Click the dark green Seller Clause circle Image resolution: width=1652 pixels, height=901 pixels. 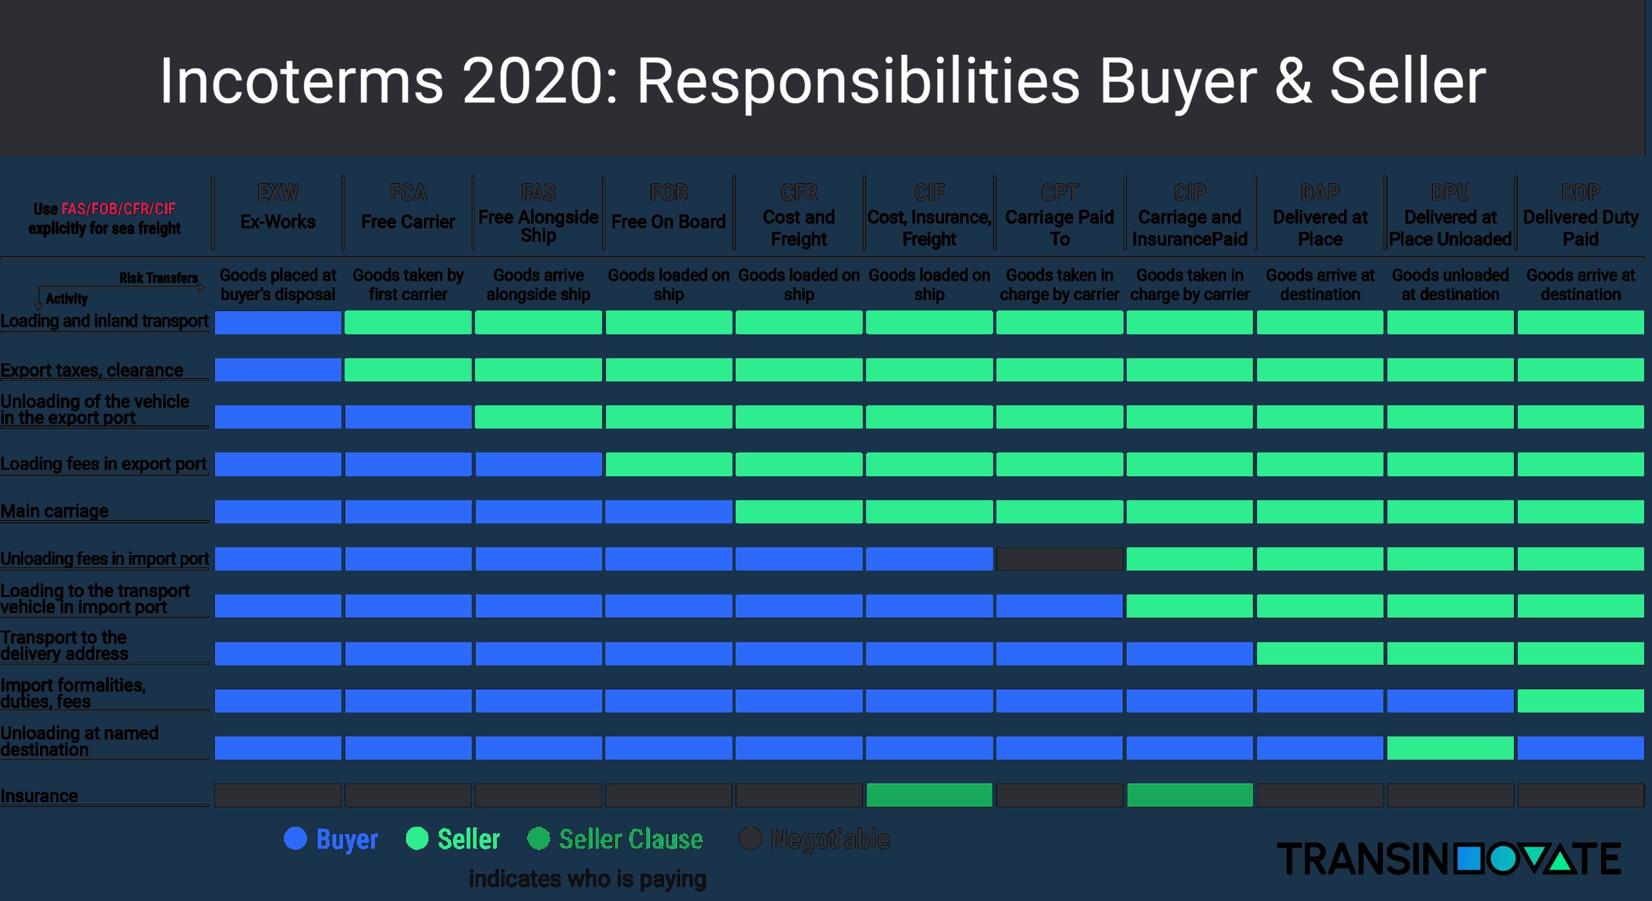539,838
